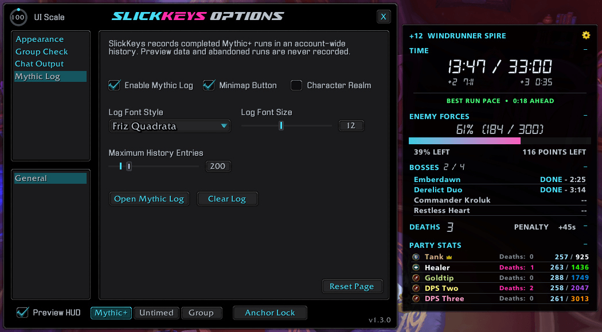The image size is (602, 332).
Task: Click the Commander Kroluk boss row
Action: point(499,200)
